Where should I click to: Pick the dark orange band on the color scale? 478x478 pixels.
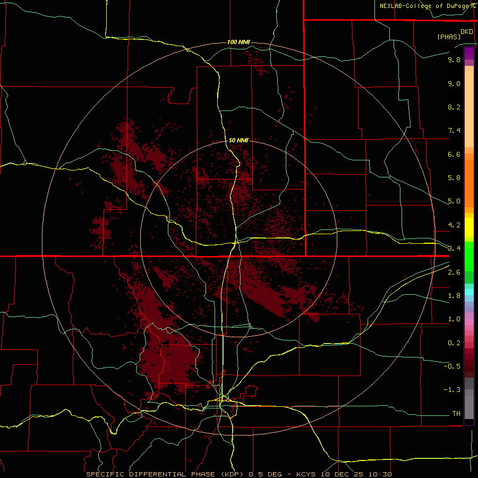(x=469, y=184)
